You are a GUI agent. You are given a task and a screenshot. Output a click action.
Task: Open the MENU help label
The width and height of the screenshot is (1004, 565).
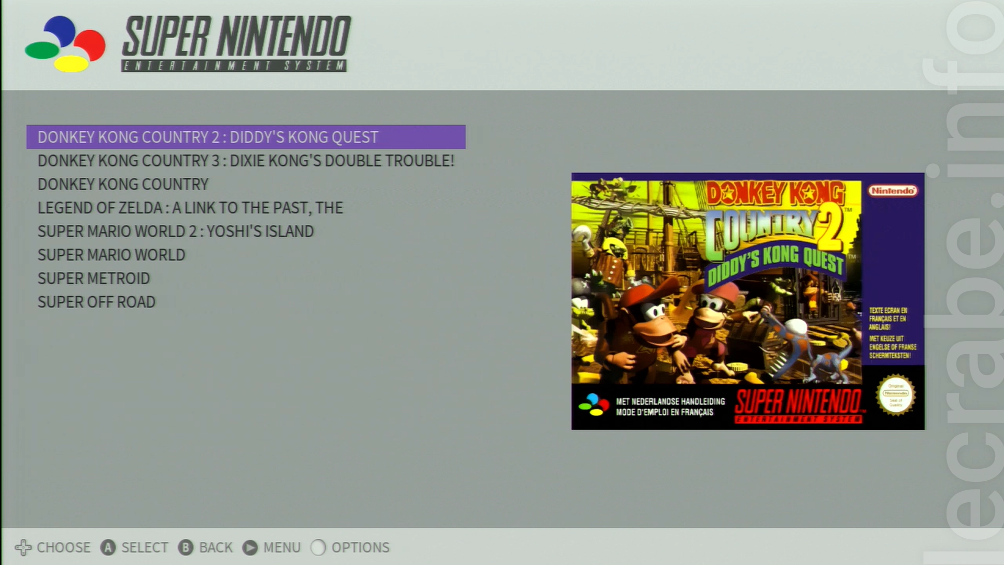pos(282,547)
